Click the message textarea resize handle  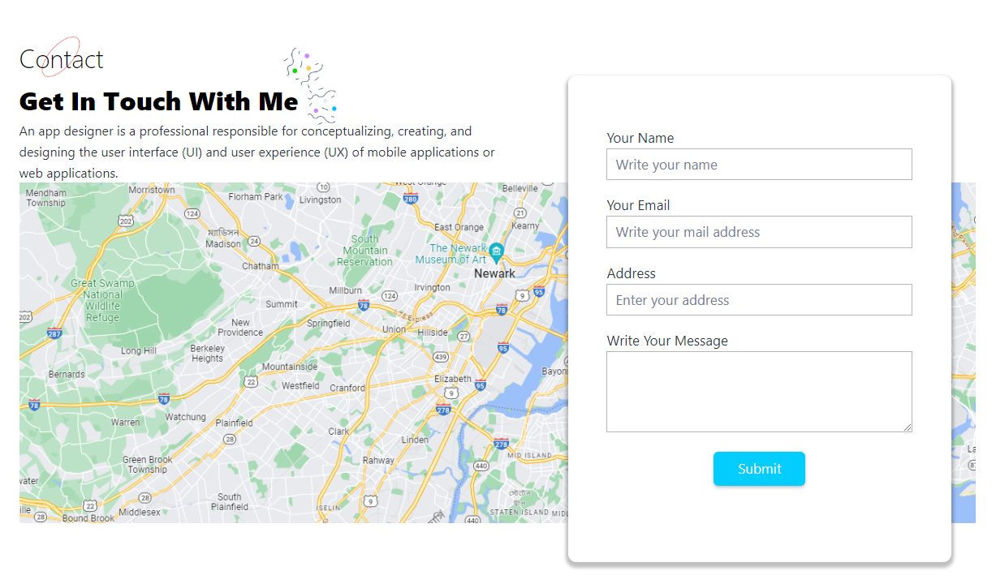908,427
